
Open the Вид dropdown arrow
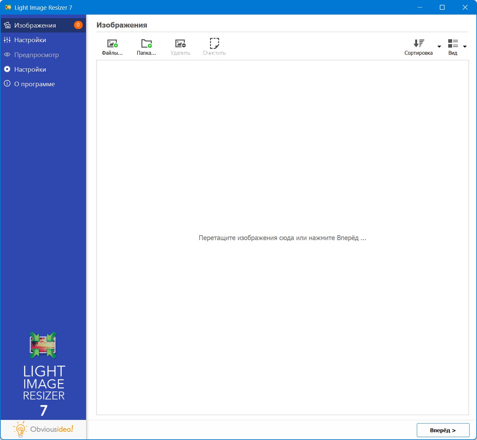[465, 47]
